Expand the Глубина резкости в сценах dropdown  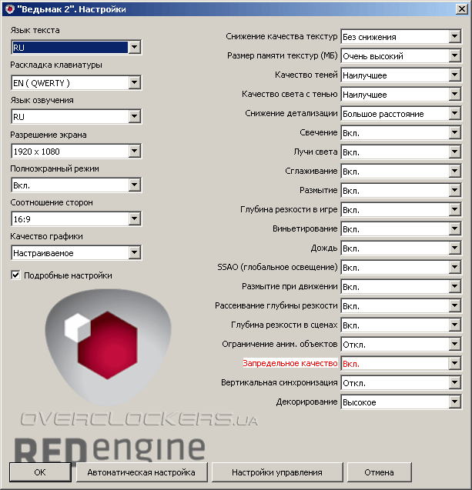tap(401, 325)
